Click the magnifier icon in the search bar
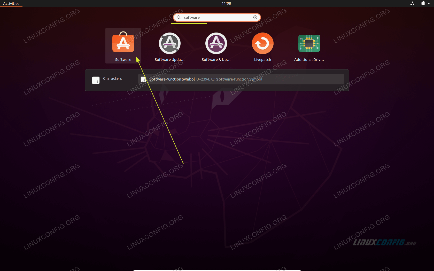The width and height of the screenshot is (434, 271). point(179,17)
